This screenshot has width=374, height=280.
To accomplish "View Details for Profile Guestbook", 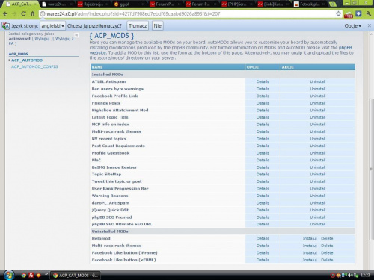I will pyautogui.click(x=263, y=153).
